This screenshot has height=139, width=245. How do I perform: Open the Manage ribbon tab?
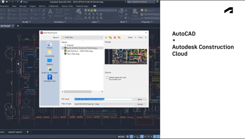tap(23, 6)
